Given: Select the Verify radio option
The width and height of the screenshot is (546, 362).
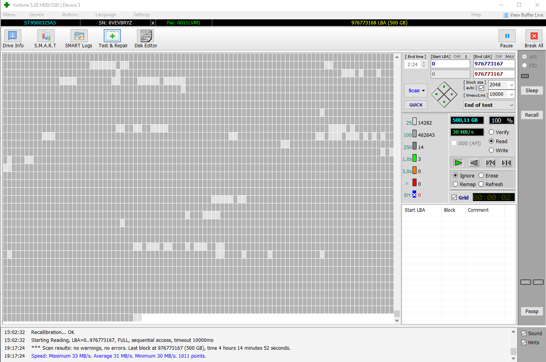Looking at the screenshot, I should 492,132.
